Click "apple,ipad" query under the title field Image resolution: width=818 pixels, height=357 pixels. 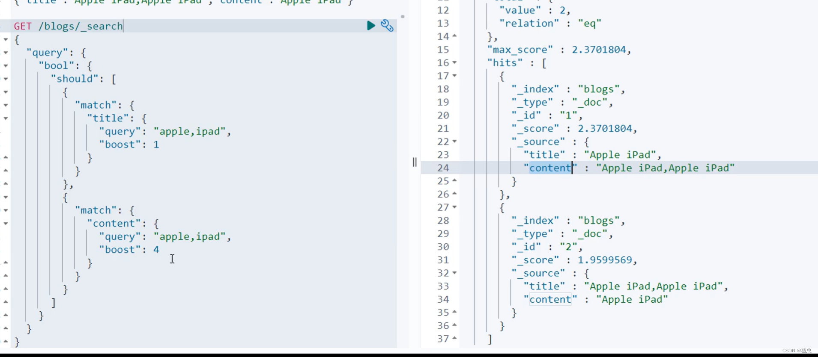[189, 131]
